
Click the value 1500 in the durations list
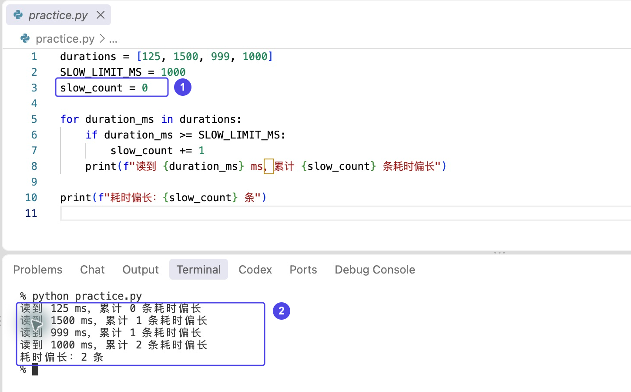[x=186, y=57]
